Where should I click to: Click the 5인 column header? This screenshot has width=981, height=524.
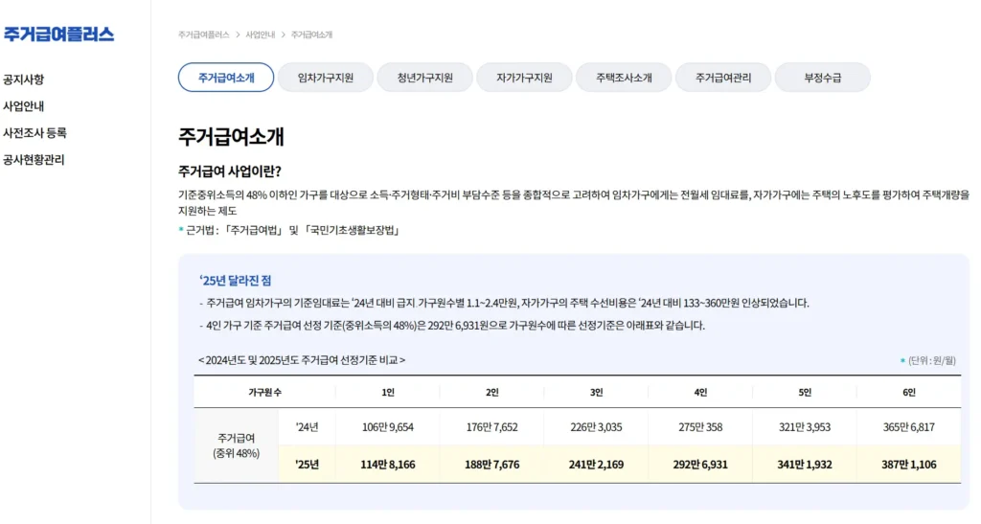[x=805, y=393]
